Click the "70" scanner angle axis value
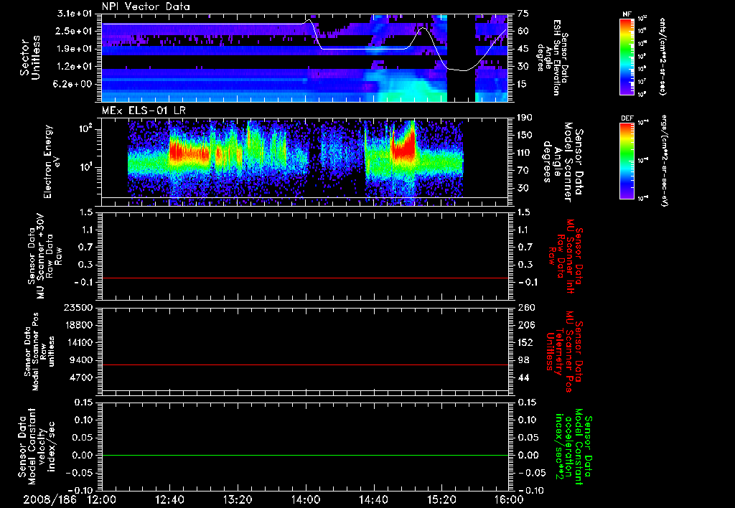 point(523,171)
